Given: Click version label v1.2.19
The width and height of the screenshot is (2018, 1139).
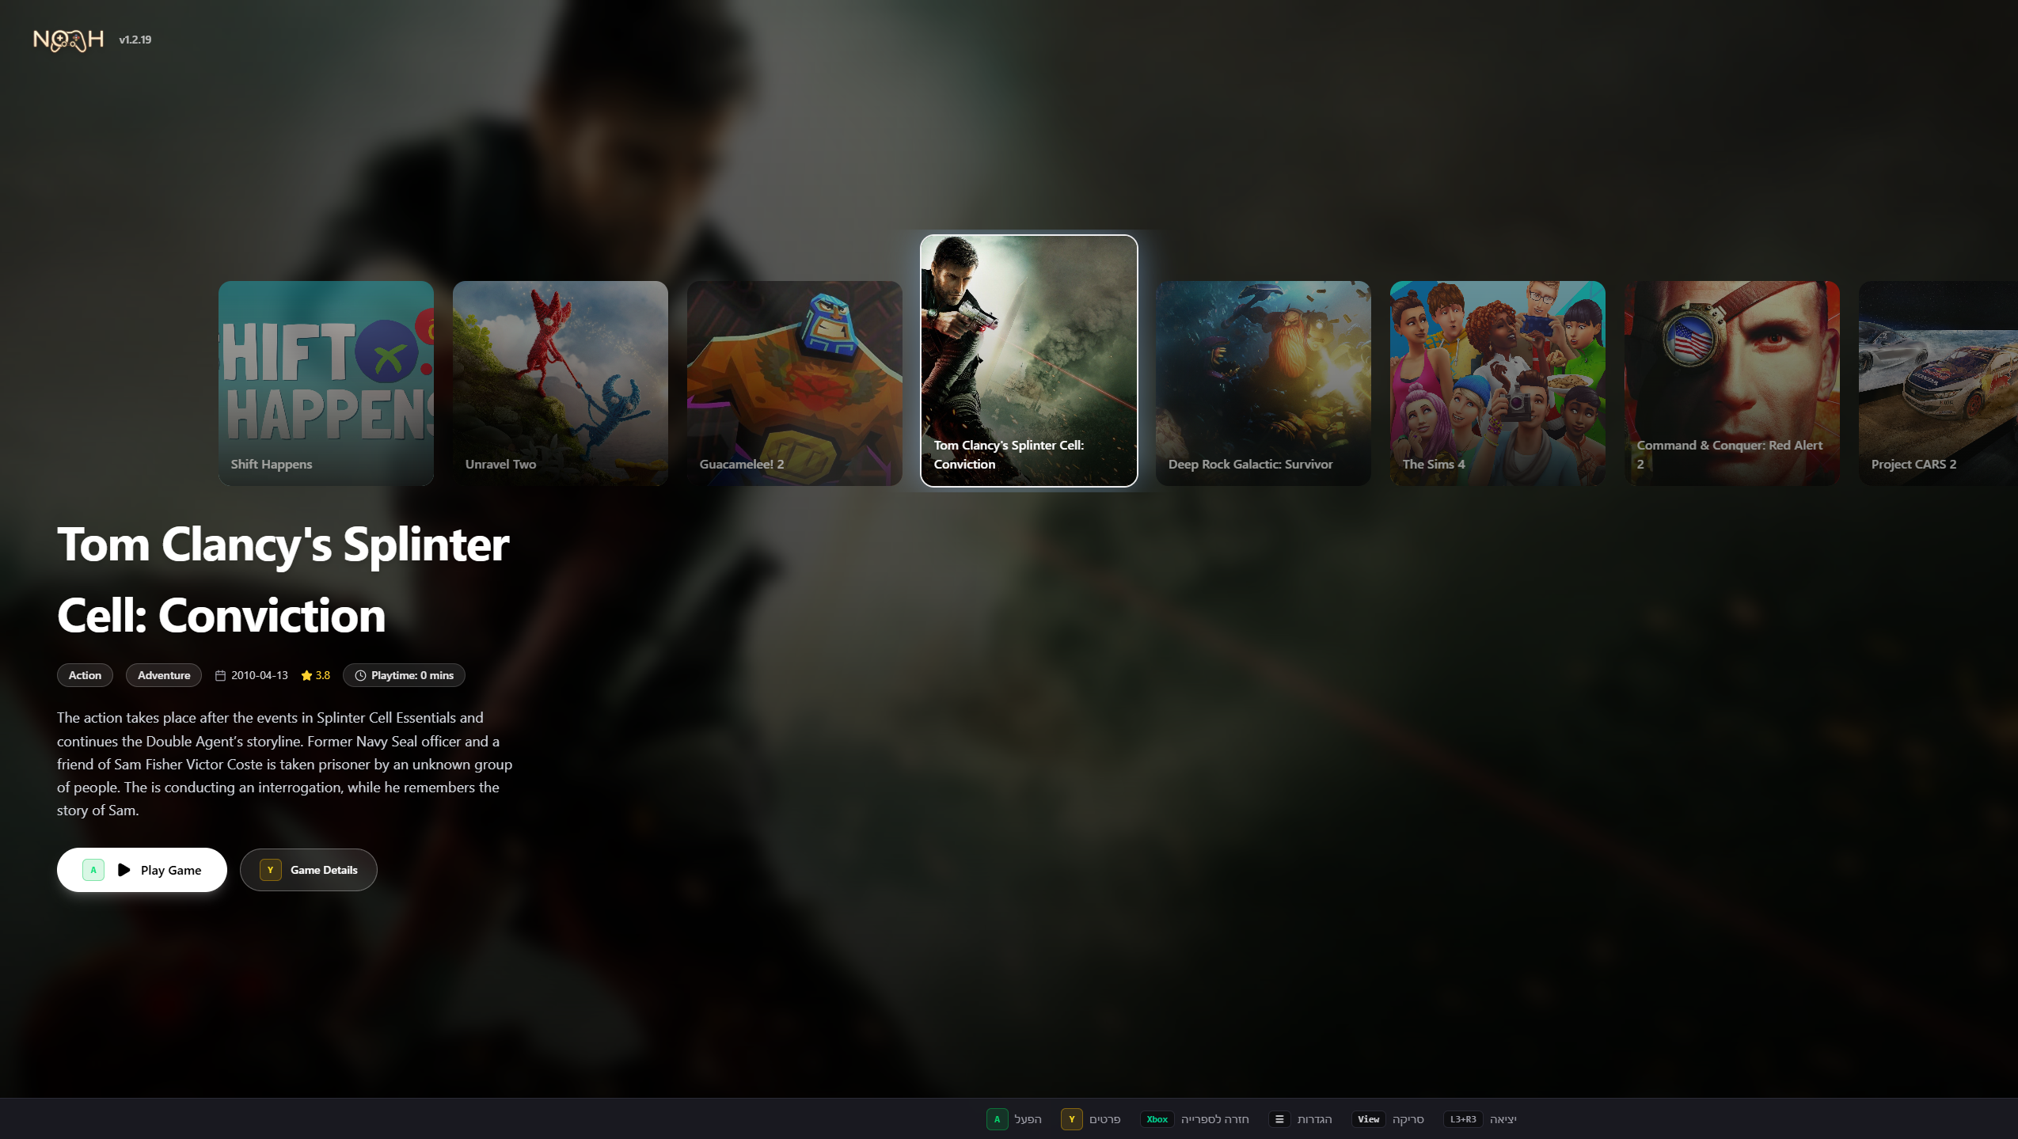Looking at the screenshot, I should [x=135, y=40].
